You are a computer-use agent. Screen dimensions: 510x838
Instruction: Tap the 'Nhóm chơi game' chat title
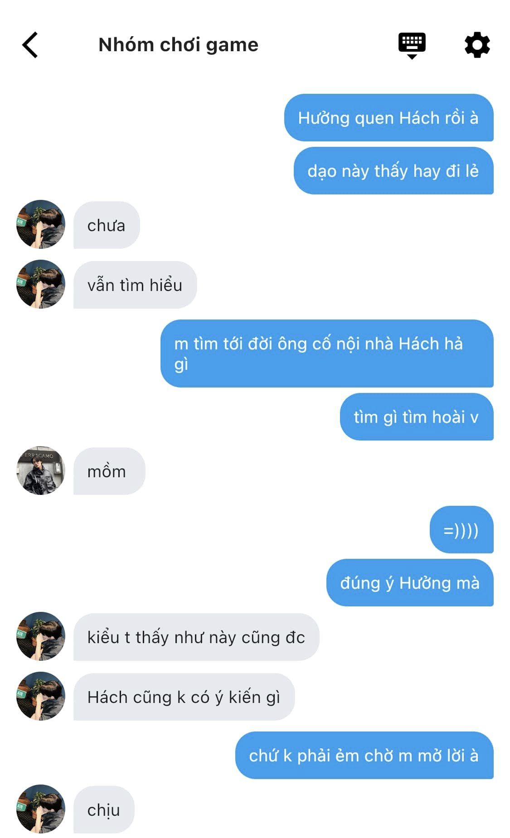(x=178, y=45)
